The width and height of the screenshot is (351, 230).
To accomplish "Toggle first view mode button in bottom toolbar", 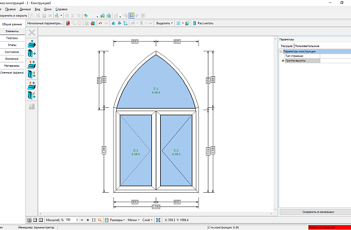I will [29, 220].
